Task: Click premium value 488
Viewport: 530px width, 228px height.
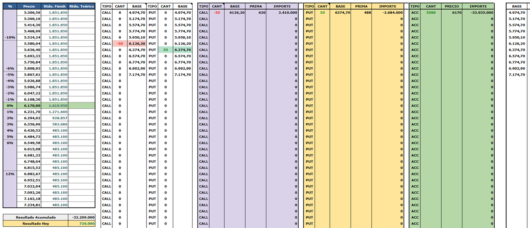Action: click(362, 13)
